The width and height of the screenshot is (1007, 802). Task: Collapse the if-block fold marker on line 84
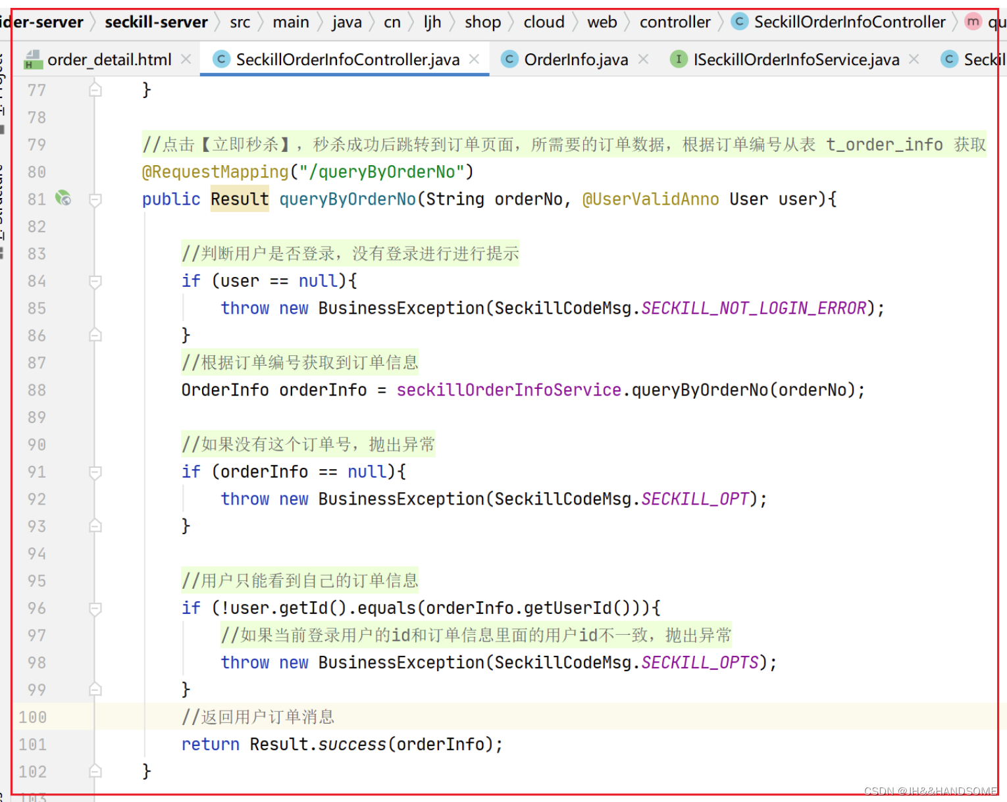[x=95, y=282]
